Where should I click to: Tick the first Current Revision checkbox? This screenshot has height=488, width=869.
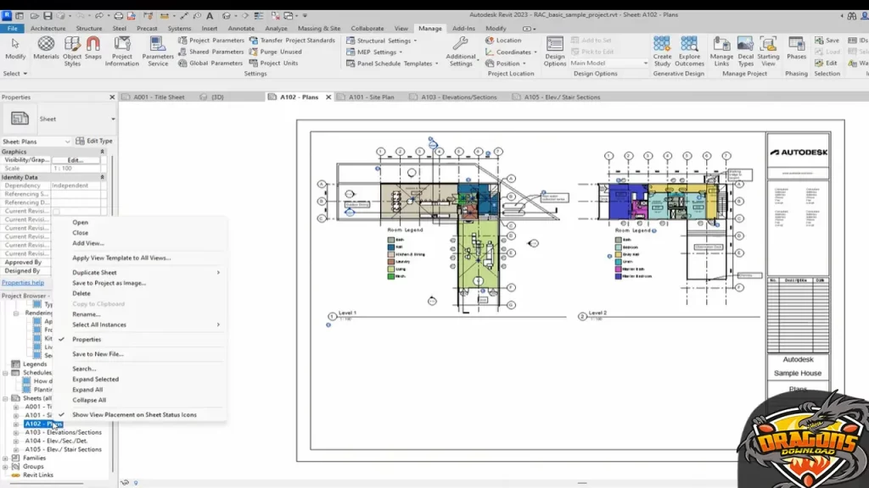56,211
